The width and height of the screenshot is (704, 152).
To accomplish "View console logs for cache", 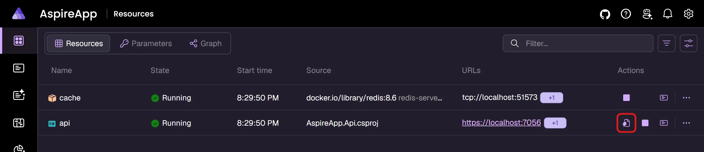I will tap(664, 98).
